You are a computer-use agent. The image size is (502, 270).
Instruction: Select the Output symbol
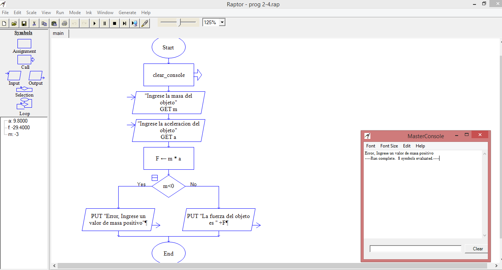36,76
